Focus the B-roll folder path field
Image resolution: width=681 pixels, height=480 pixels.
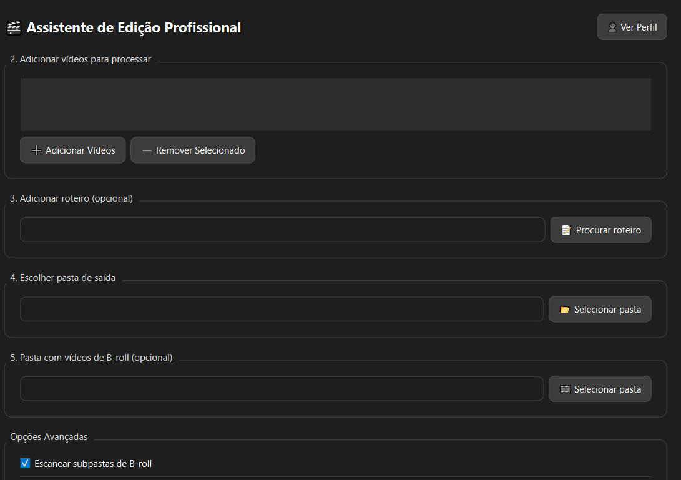[x=282, y=389]
